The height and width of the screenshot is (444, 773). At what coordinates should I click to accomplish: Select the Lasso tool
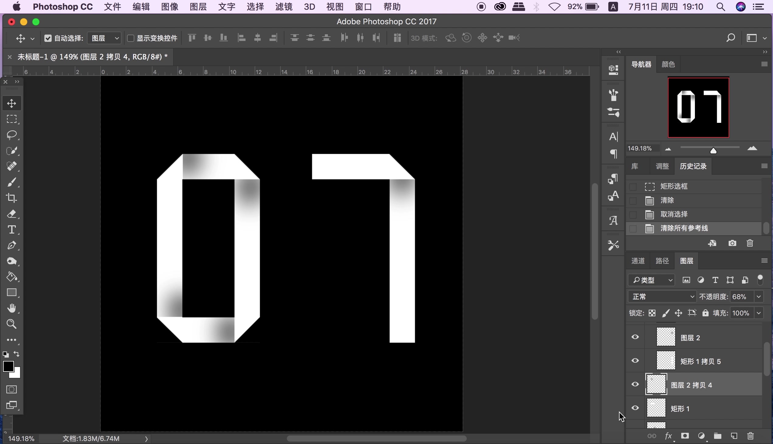12,135
